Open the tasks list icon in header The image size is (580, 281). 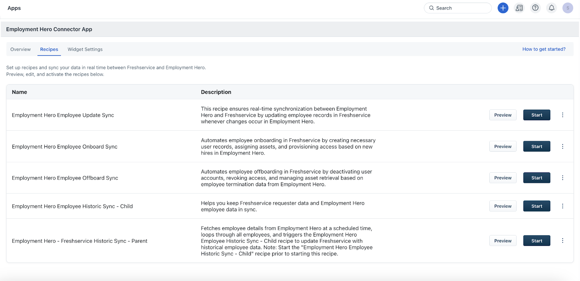[x=519, y=8]
